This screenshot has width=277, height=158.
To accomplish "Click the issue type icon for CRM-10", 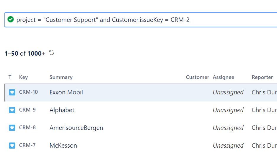I will pyautogui.click(x=12, y=92).
